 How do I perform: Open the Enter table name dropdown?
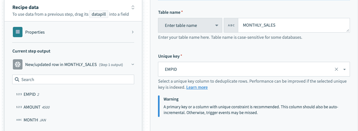pos(190,25)
